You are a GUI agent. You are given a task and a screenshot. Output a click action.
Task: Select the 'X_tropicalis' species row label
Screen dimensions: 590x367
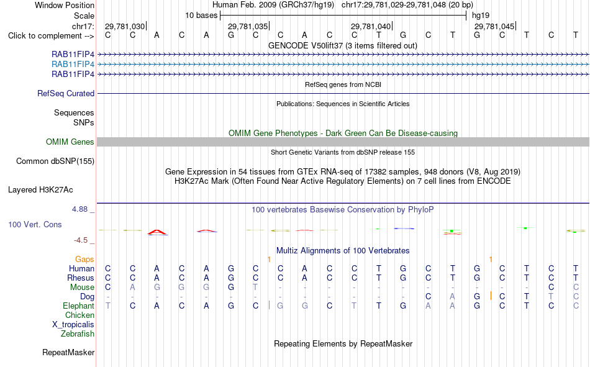pos(73,325)
